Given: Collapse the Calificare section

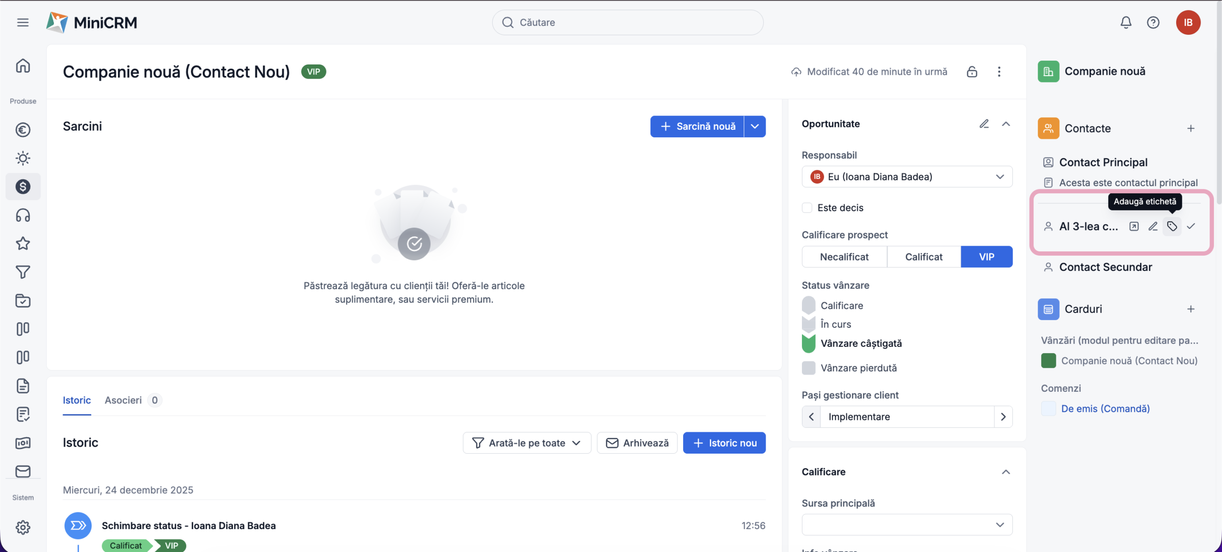Looking at the screenshot, I should tap(1006, 472).
